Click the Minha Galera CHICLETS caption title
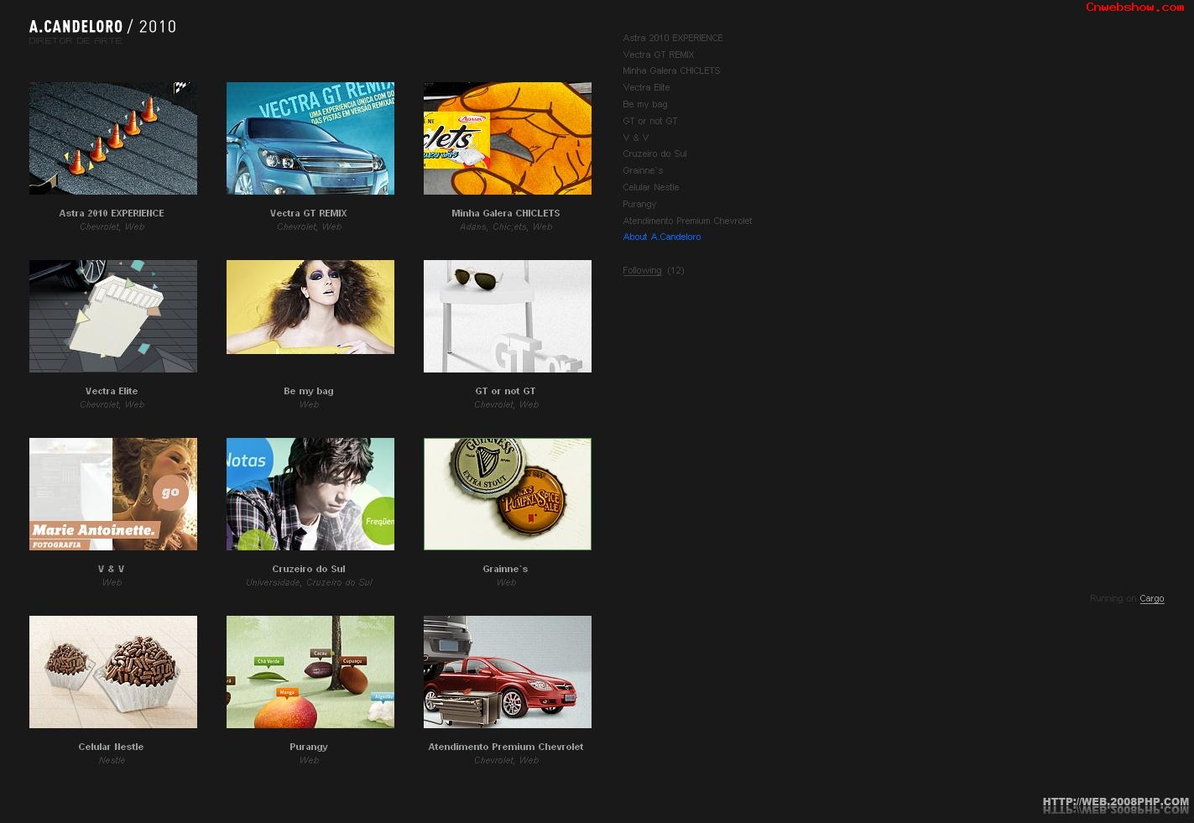The image size is (1194, 823). pyautogui.click(x=506, y=213)
